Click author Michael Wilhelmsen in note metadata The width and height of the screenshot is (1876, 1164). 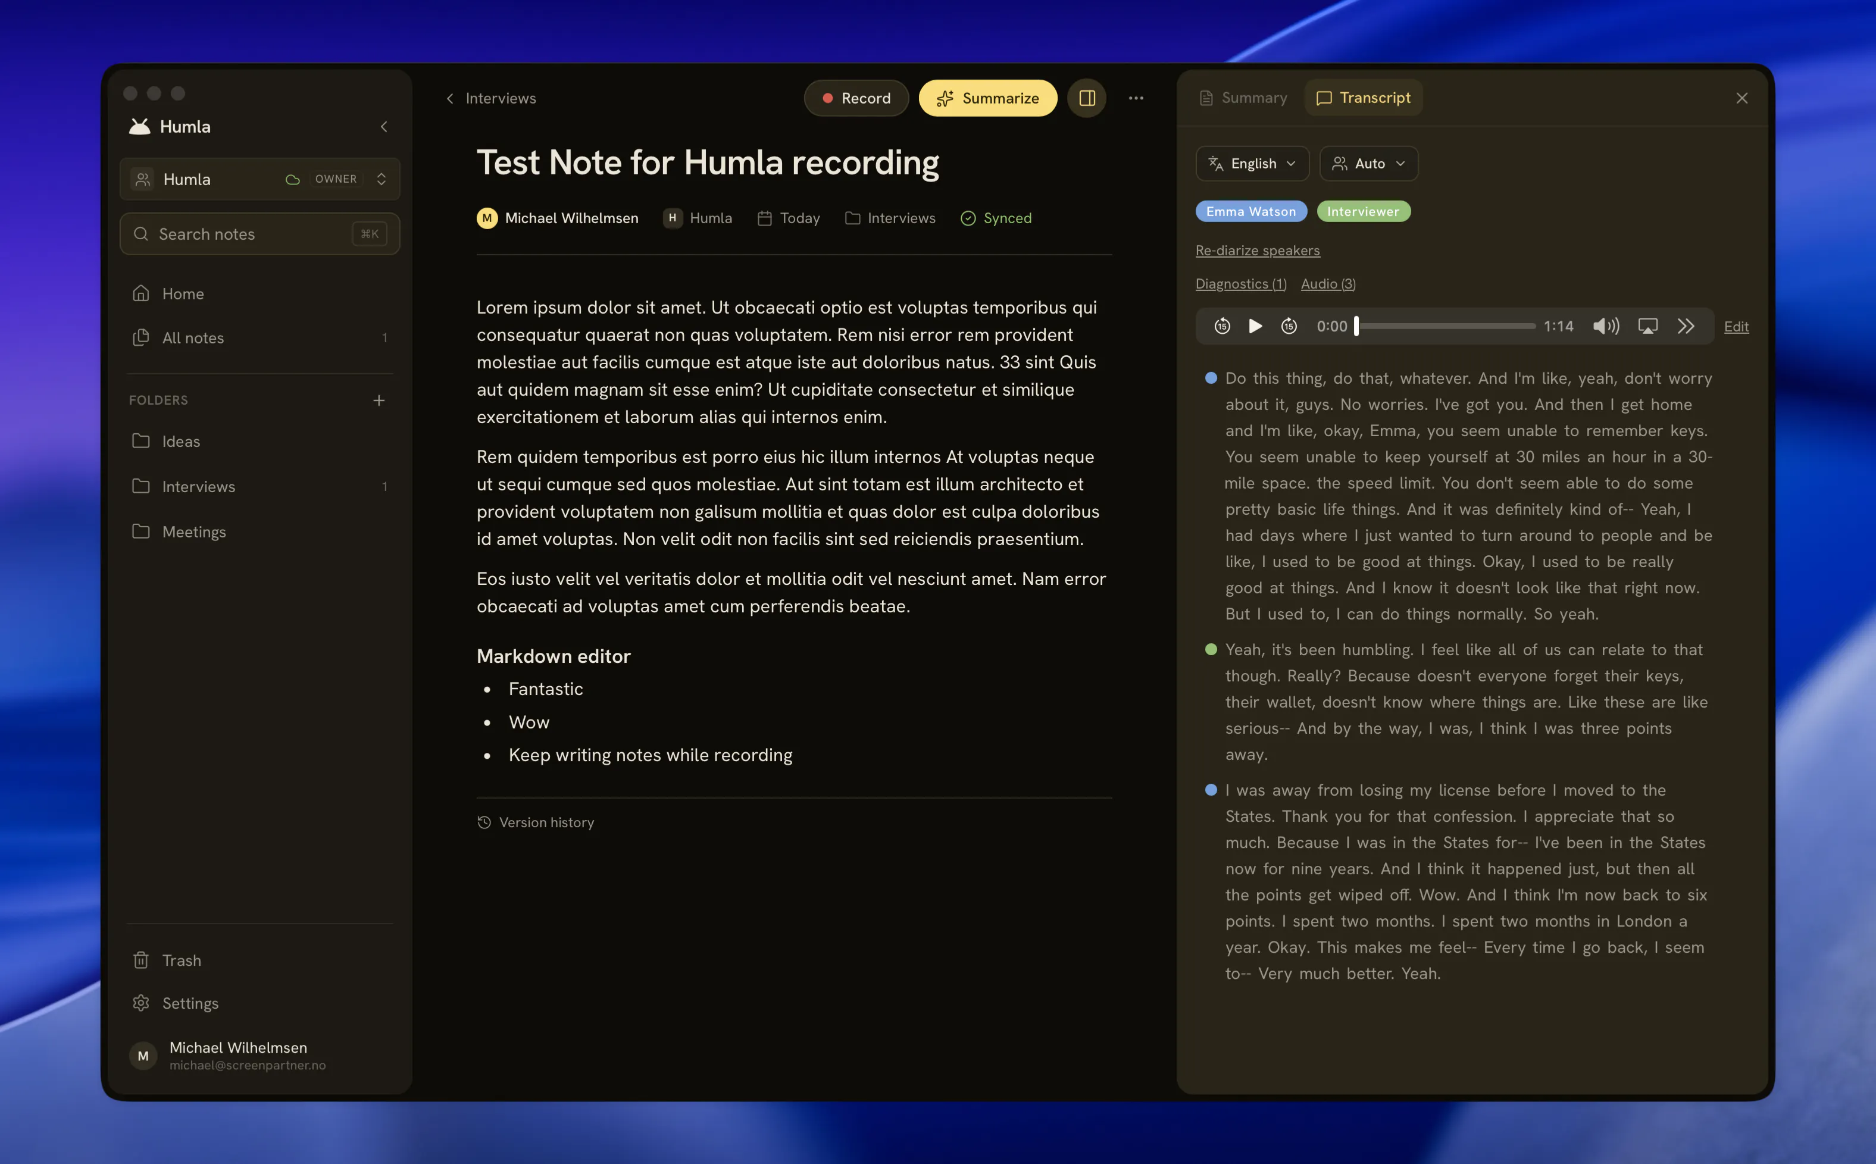557,218
